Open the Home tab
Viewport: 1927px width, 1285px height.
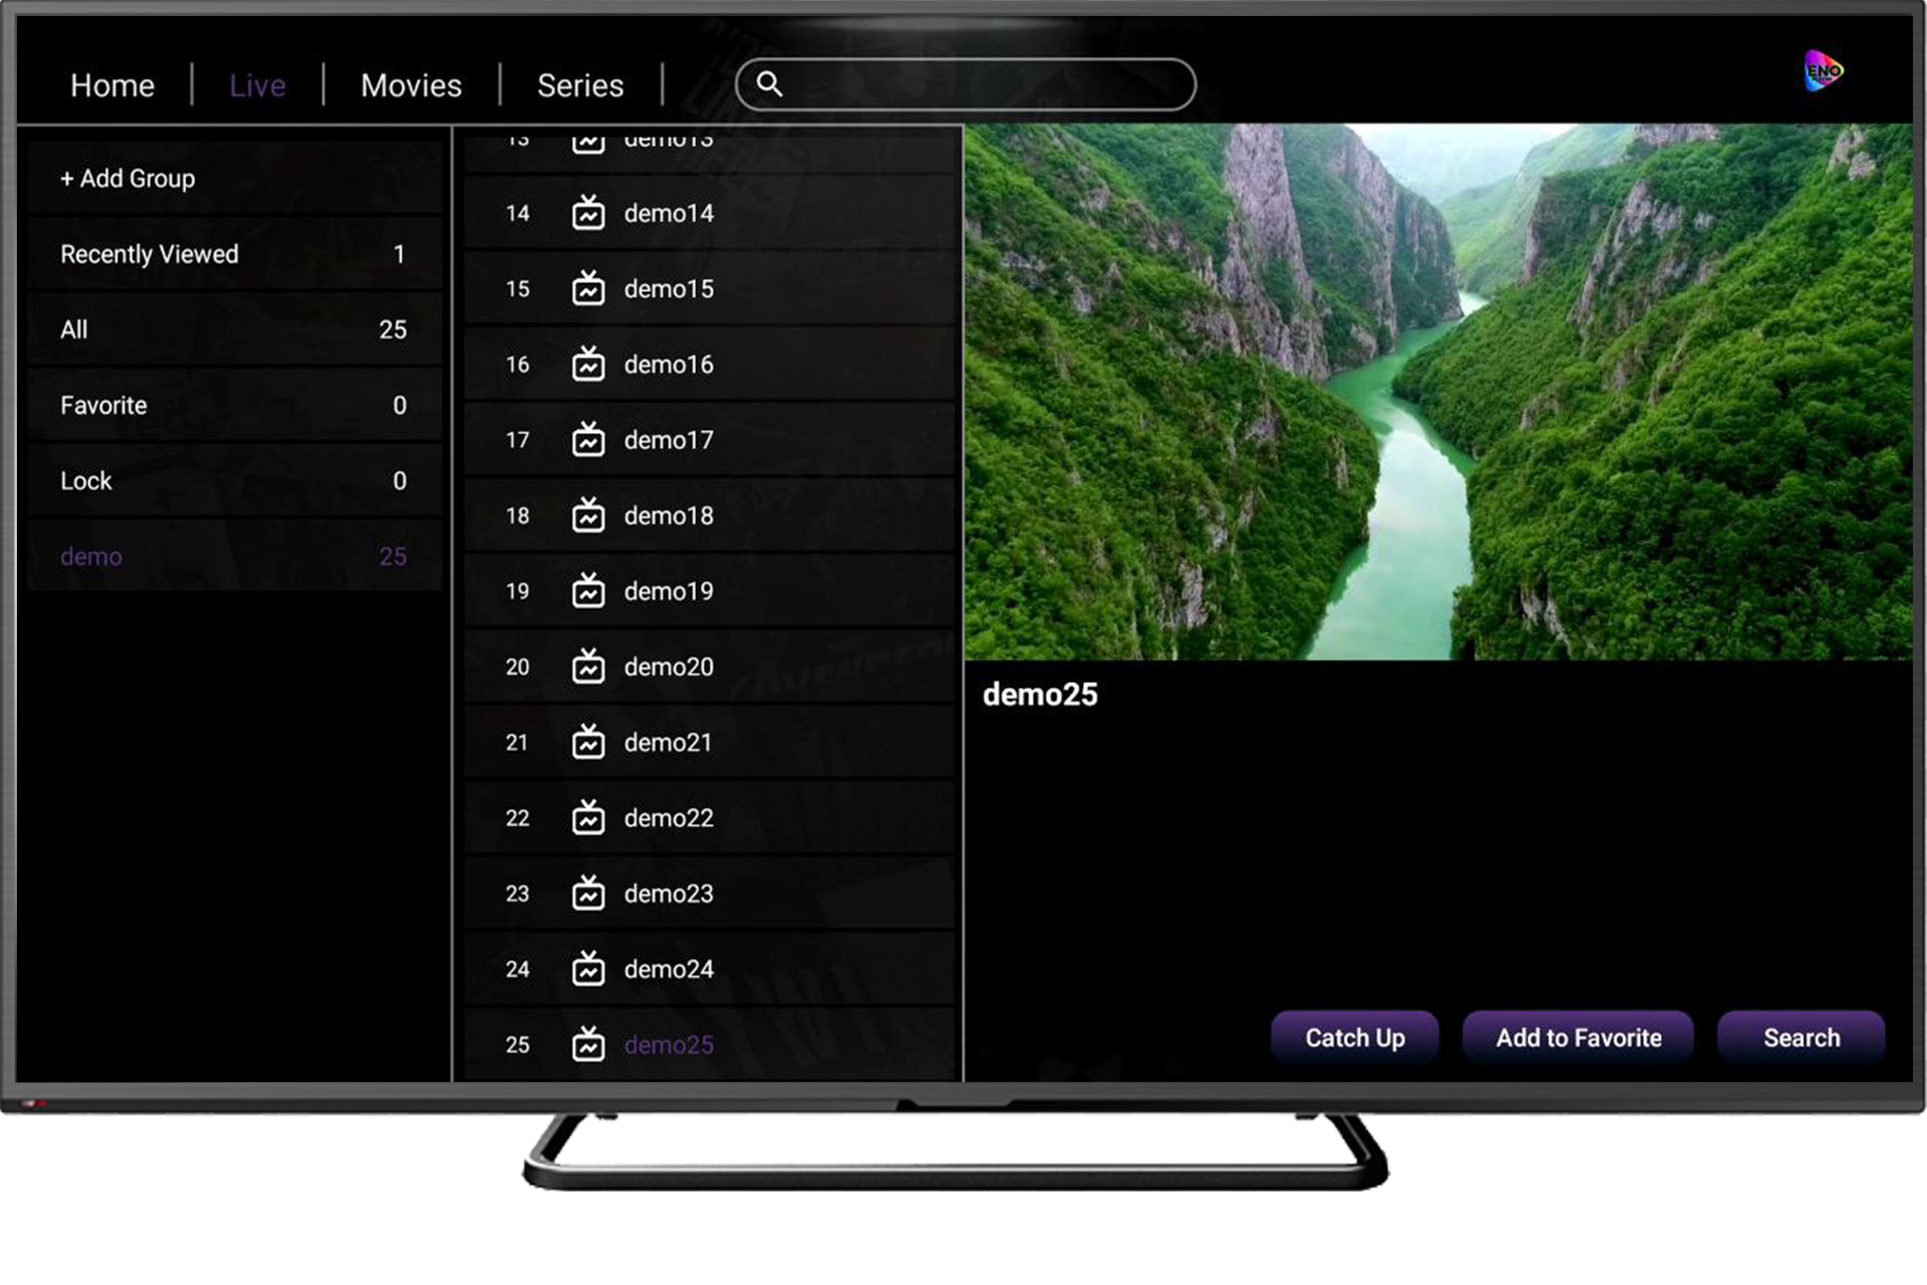pyautogui.click(x=112, y=85)
